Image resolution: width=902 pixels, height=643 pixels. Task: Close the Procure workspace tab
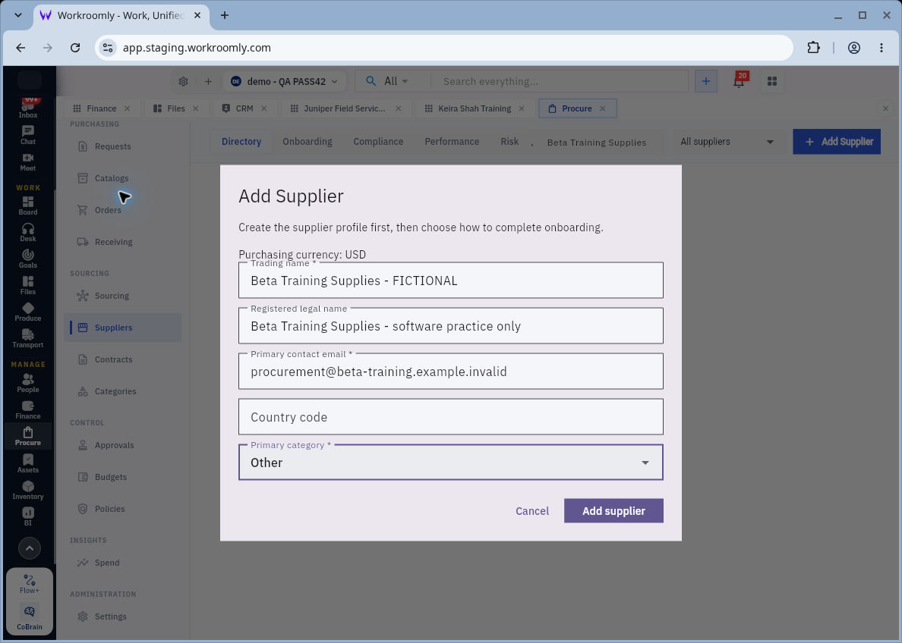point(602,108)
